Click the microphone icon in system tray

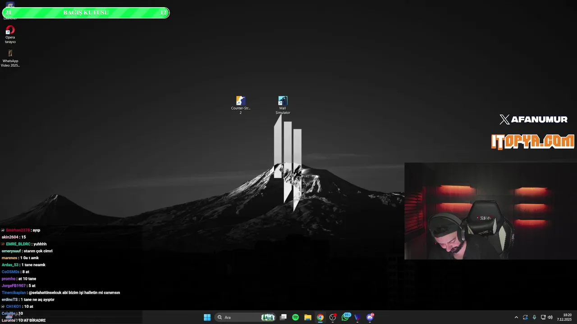point(534,317)
